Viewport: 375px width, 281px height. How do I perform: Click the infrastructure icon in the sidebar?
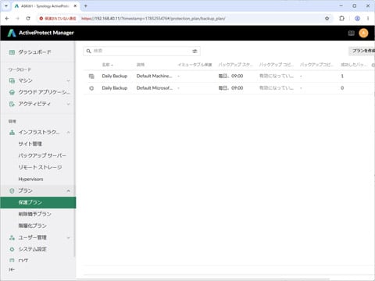[x=12, y=133]
